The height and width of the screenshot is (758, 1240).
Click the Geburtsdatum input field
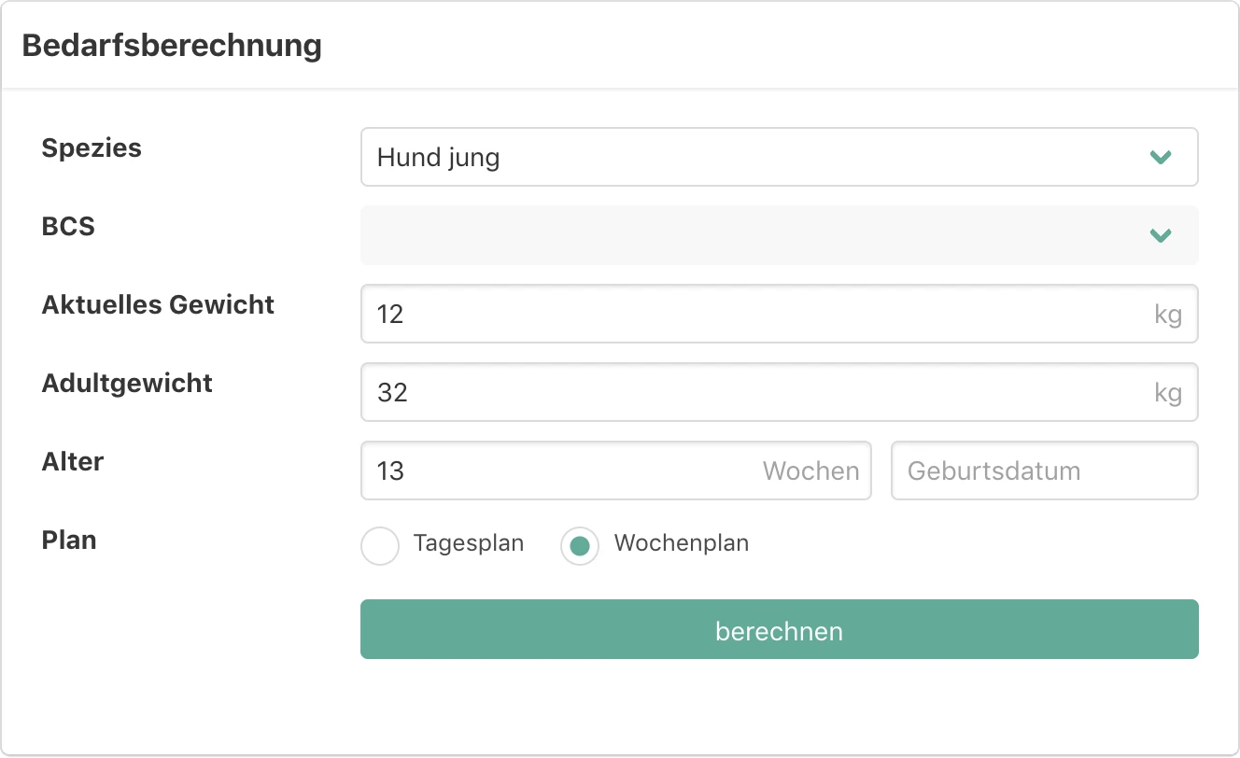coord(1044,470)
